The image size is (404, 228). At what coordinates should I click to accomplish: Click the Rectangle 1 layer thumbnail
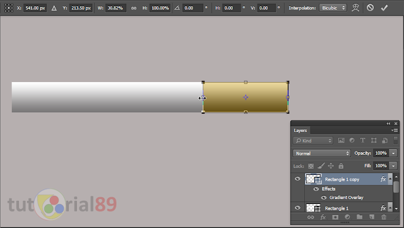click(313, 208)
